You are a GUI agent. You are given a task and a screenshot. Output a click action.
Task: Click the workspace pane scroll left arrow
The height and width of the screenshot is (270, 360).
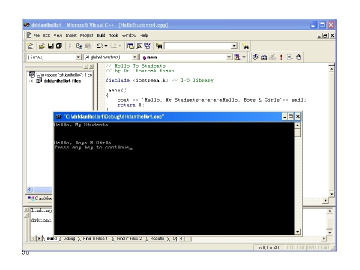pyautogui.click(x=29, y=189)
